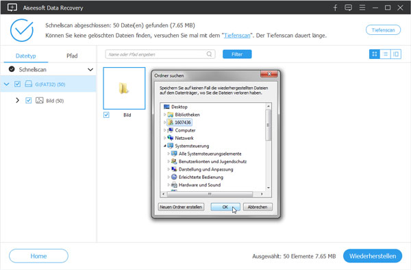Click the G:(FAT32) drive icon

coord(28,84)
